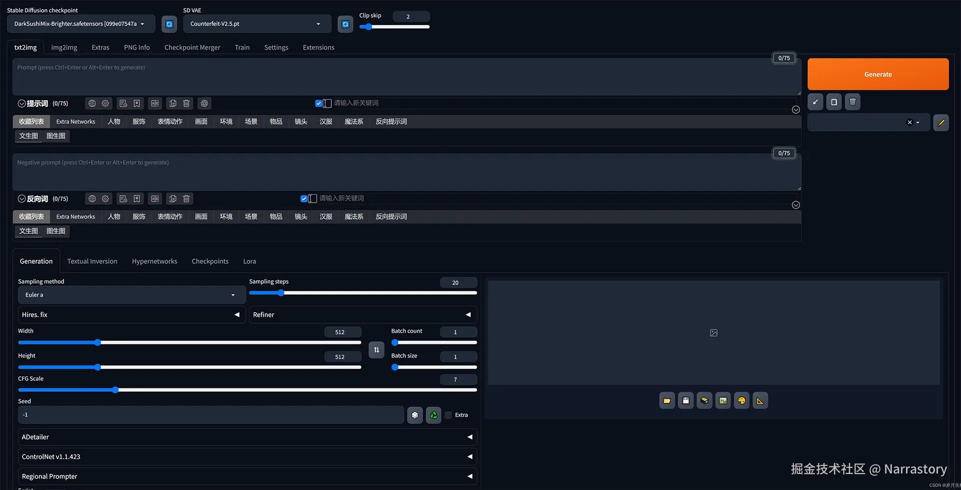Open the gear settings in 反向词 toolbar
This screenshot has width=961, height=490.
click(x=106, y=199)
